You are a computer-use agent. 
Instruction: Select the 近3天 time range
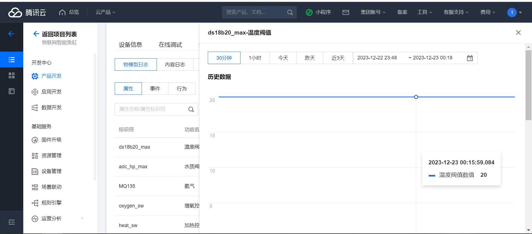pyautogui.click(x=338, y=58)
